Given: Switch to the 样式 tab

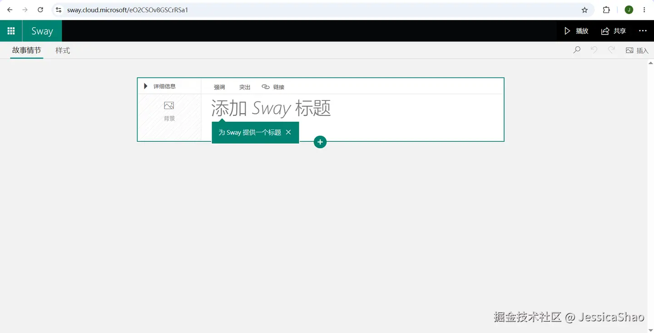Looking at the screenshot, I should point(63,50).
